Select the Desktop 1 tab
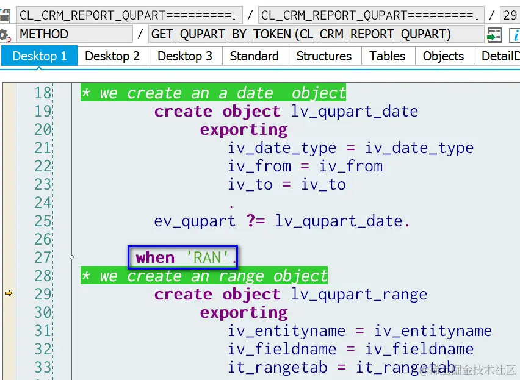Image resolution: width=520 pixels, height=380 pixels. click(39, 56)
